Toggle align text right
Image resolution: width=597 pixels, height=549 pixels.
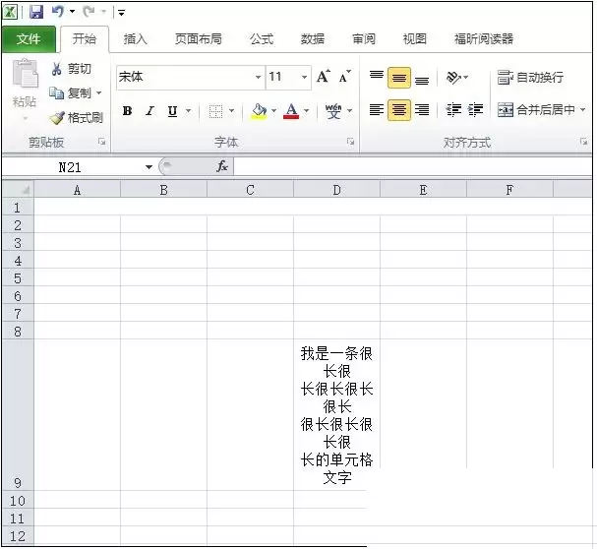click(422, 110)
